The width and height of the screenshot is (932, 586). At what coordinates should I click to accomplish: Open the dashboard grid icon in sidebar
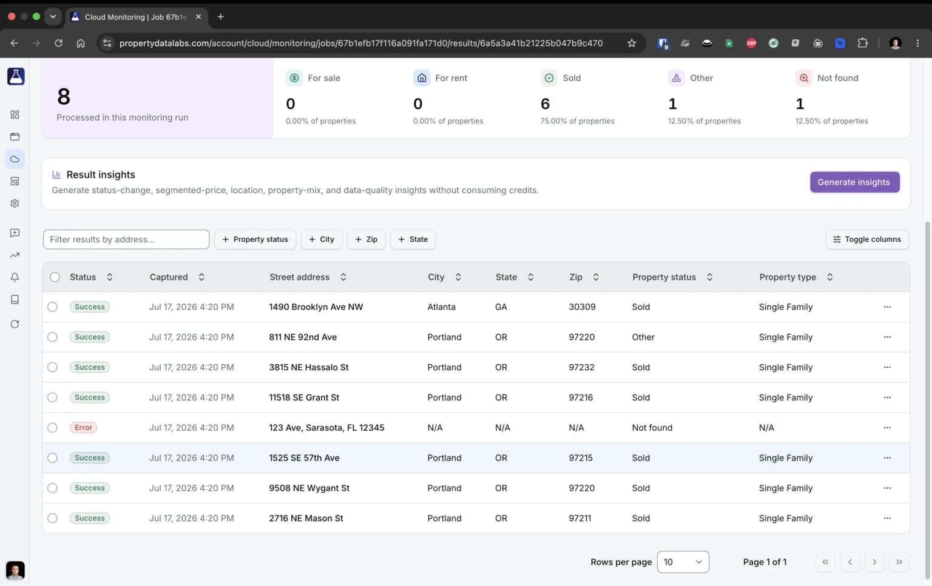point(15,115)
